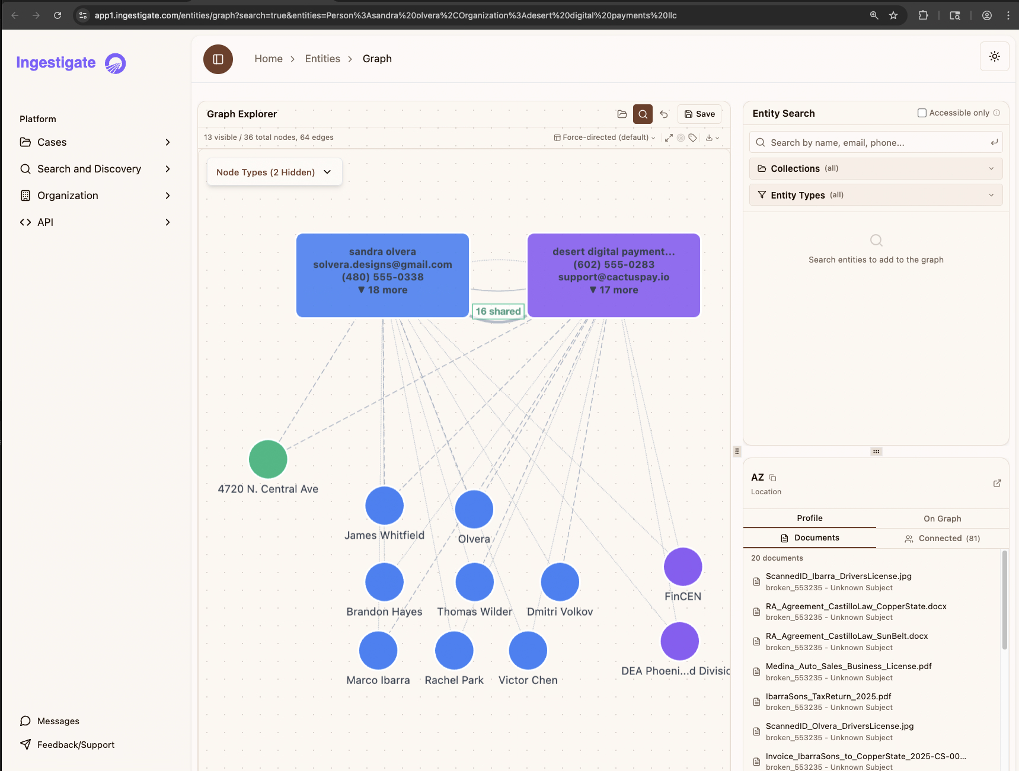This screenshot has width=1019, height=771.
Task: Expand 17 more on desert digital node
Action: [x=614, y=290]
